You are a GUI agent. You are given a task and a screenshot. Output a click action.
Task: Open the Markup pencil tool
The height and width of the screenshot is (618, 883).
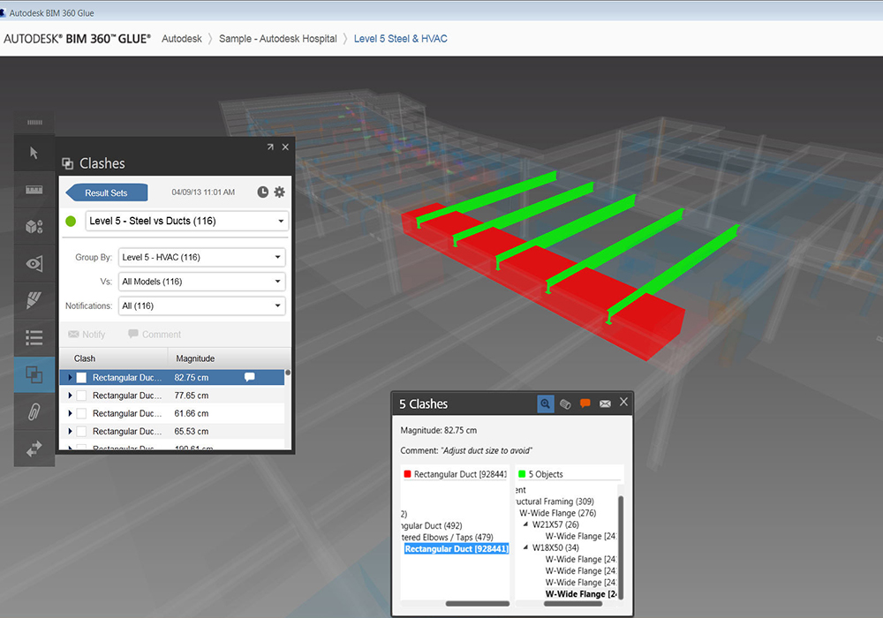point(34,299)
